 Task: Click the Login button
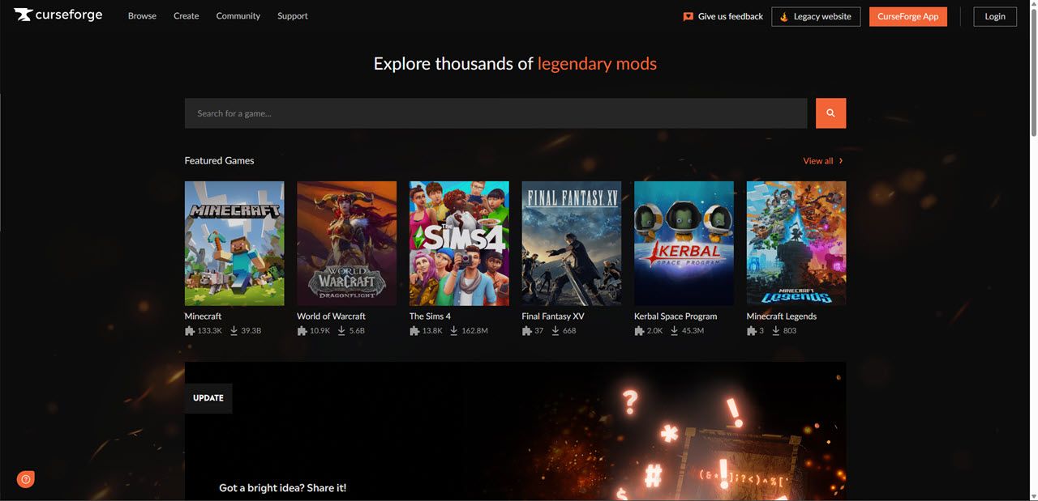pos(995,16)
